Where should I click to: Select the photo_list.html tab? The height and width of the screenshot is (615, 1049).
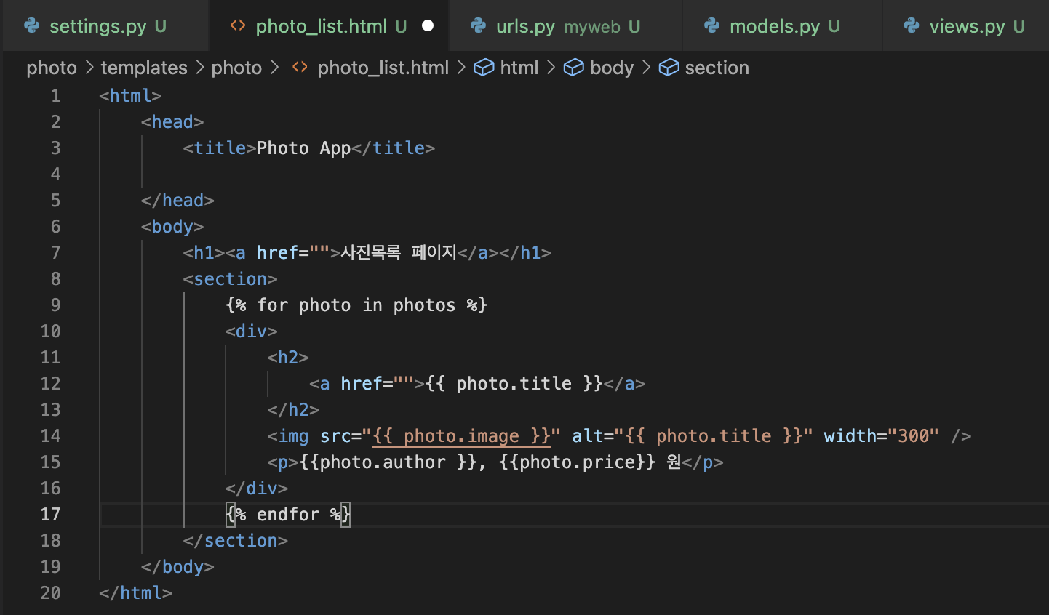(x=330, y=26)
